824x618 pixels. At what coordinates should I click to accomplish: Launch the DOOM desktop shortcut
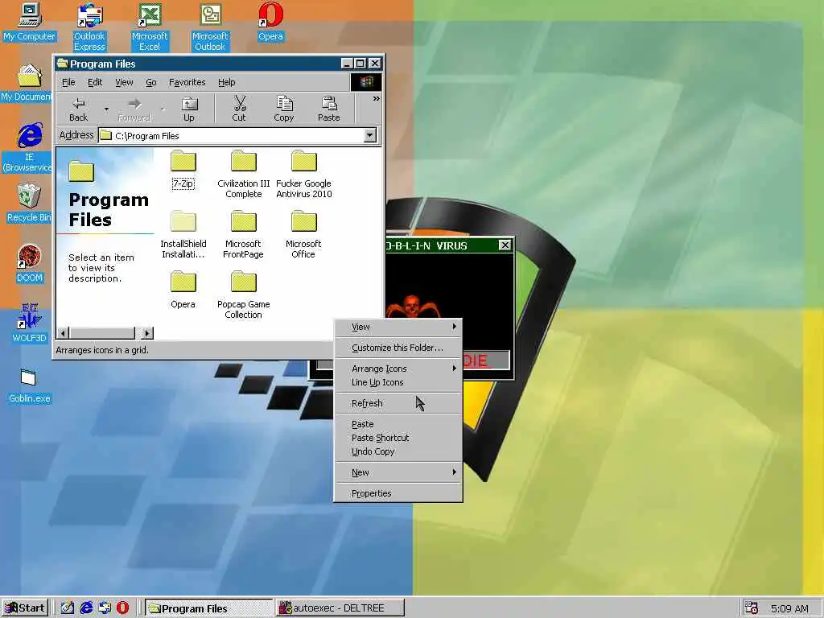[x=29, y=263]
